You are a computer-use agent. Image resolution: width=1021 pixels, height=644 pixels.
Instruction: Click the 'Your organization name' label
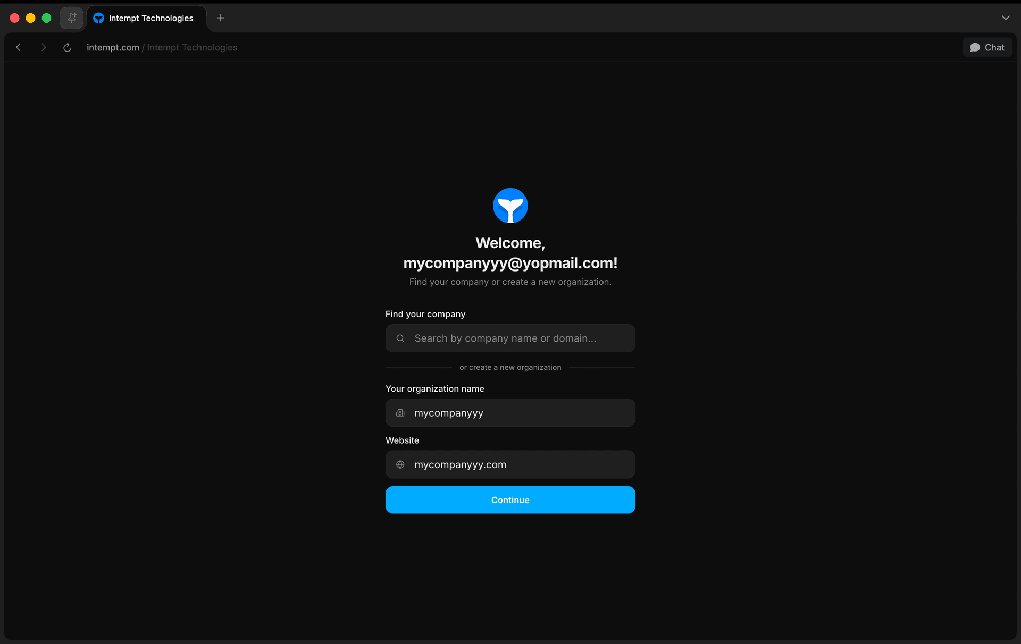coord(435,388)
